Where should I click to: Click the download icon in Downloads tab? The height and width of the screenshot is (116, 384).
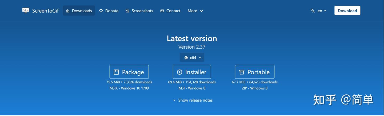click(68, 11)
